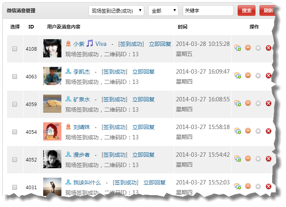Image resolution: width=286 pixels, height=207 pixels.
Task: Click the red 搜索 button
Action: point(246,11)
